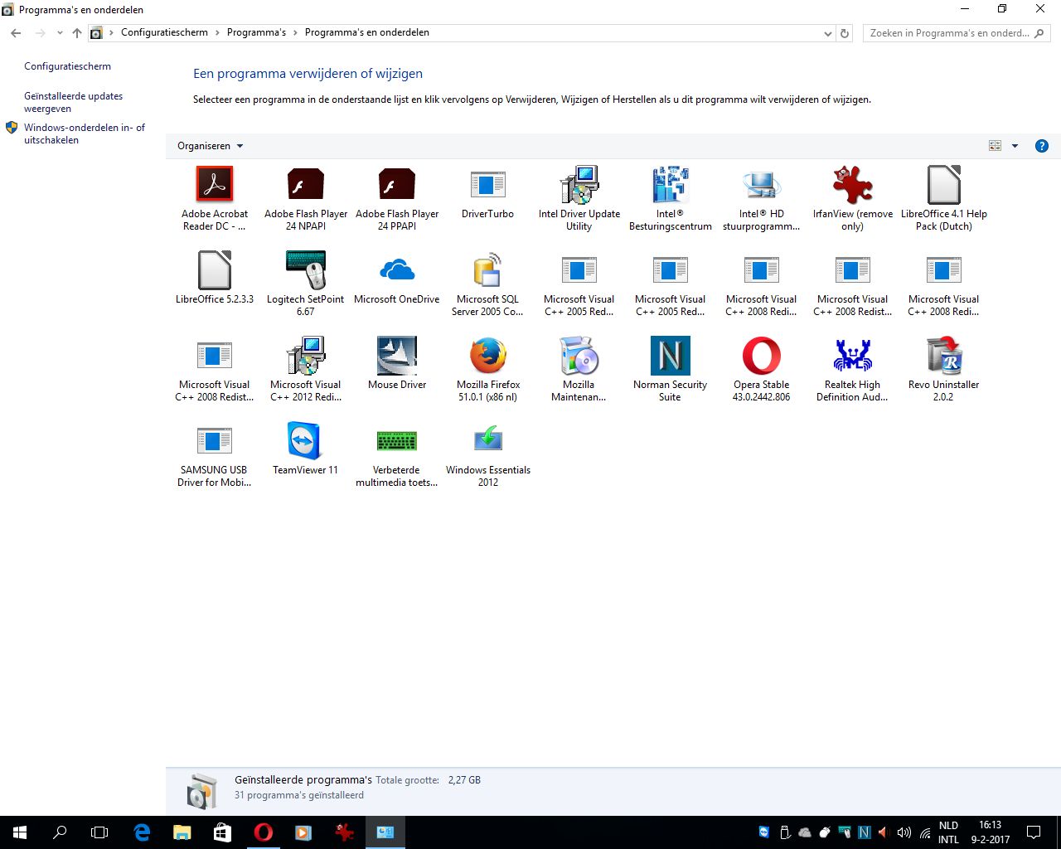Select Intel Driver Update Utility

579,199
